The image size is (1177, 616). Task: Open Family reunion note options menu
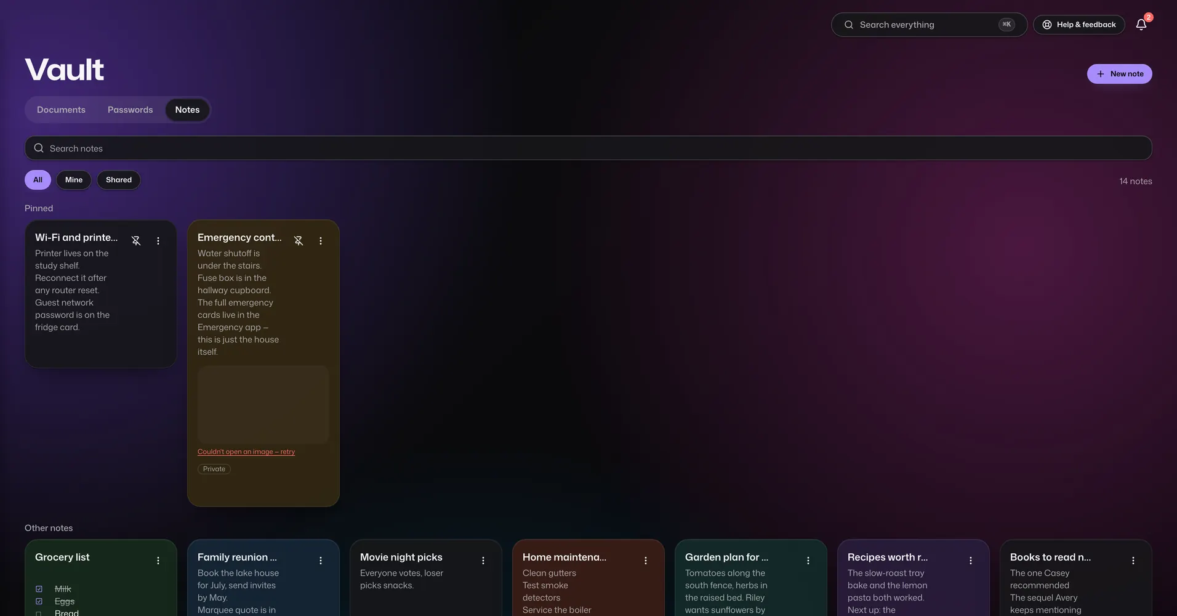coord(321,561)
